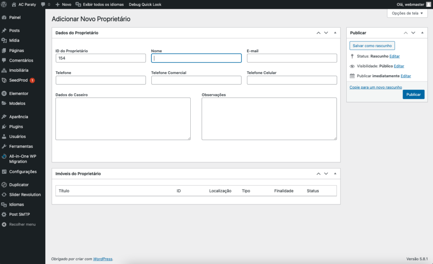Image resolution: width=433 pixels, height=264 pixels.
Task: Toggle the Imóveis do Proprietário panel
Action: pos(335,174)
